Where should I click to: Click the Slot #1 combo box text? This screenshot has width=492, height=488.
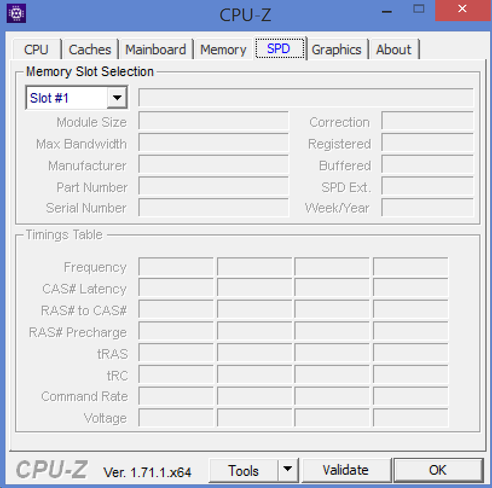pos(50,98)
